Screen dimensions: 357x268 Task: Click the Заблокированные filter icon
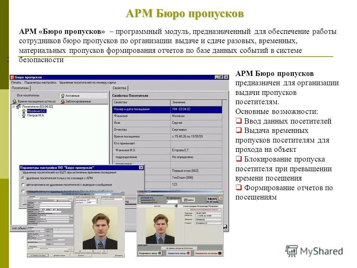tap(62, 101)
